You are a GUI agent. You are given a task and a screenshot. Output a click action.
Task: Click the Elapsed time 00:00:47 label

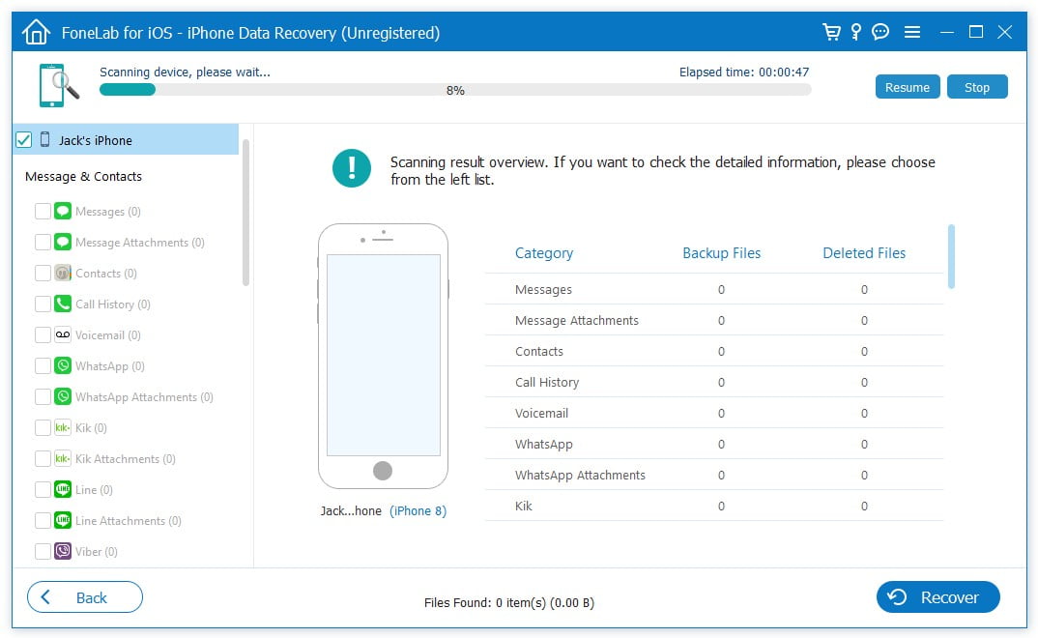[x=744, y=72]
